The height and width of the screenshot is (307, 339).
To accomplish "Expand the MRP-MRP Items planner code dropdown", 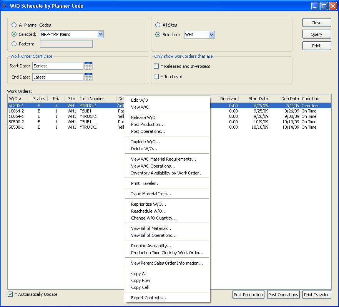I will tap(100, 34).
